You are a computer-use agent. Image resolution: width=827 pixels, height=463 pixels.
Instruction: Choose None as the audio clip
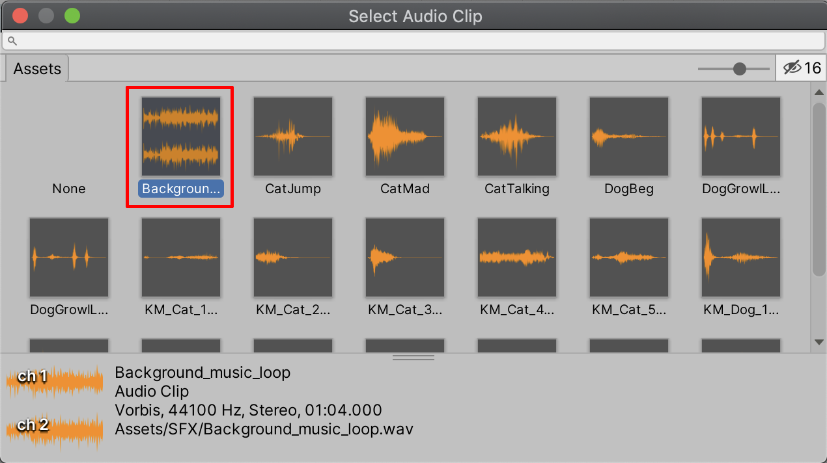click(69, 189)
